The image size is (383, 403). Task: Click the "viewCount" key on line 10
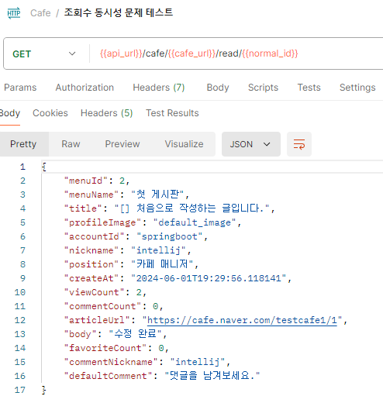pos(94,292)
